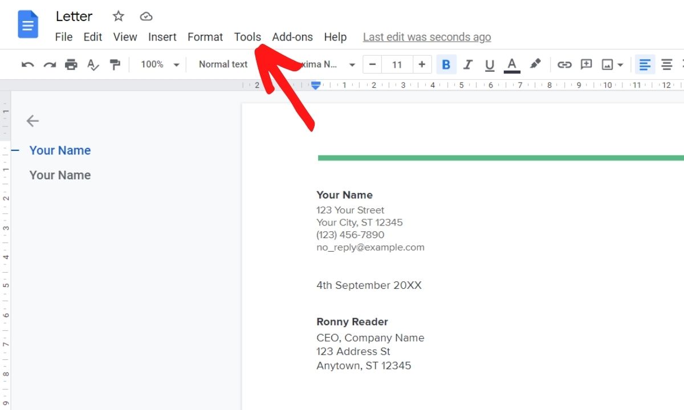Open the Tools menu
Screen dimensions: 684x410
247,37
